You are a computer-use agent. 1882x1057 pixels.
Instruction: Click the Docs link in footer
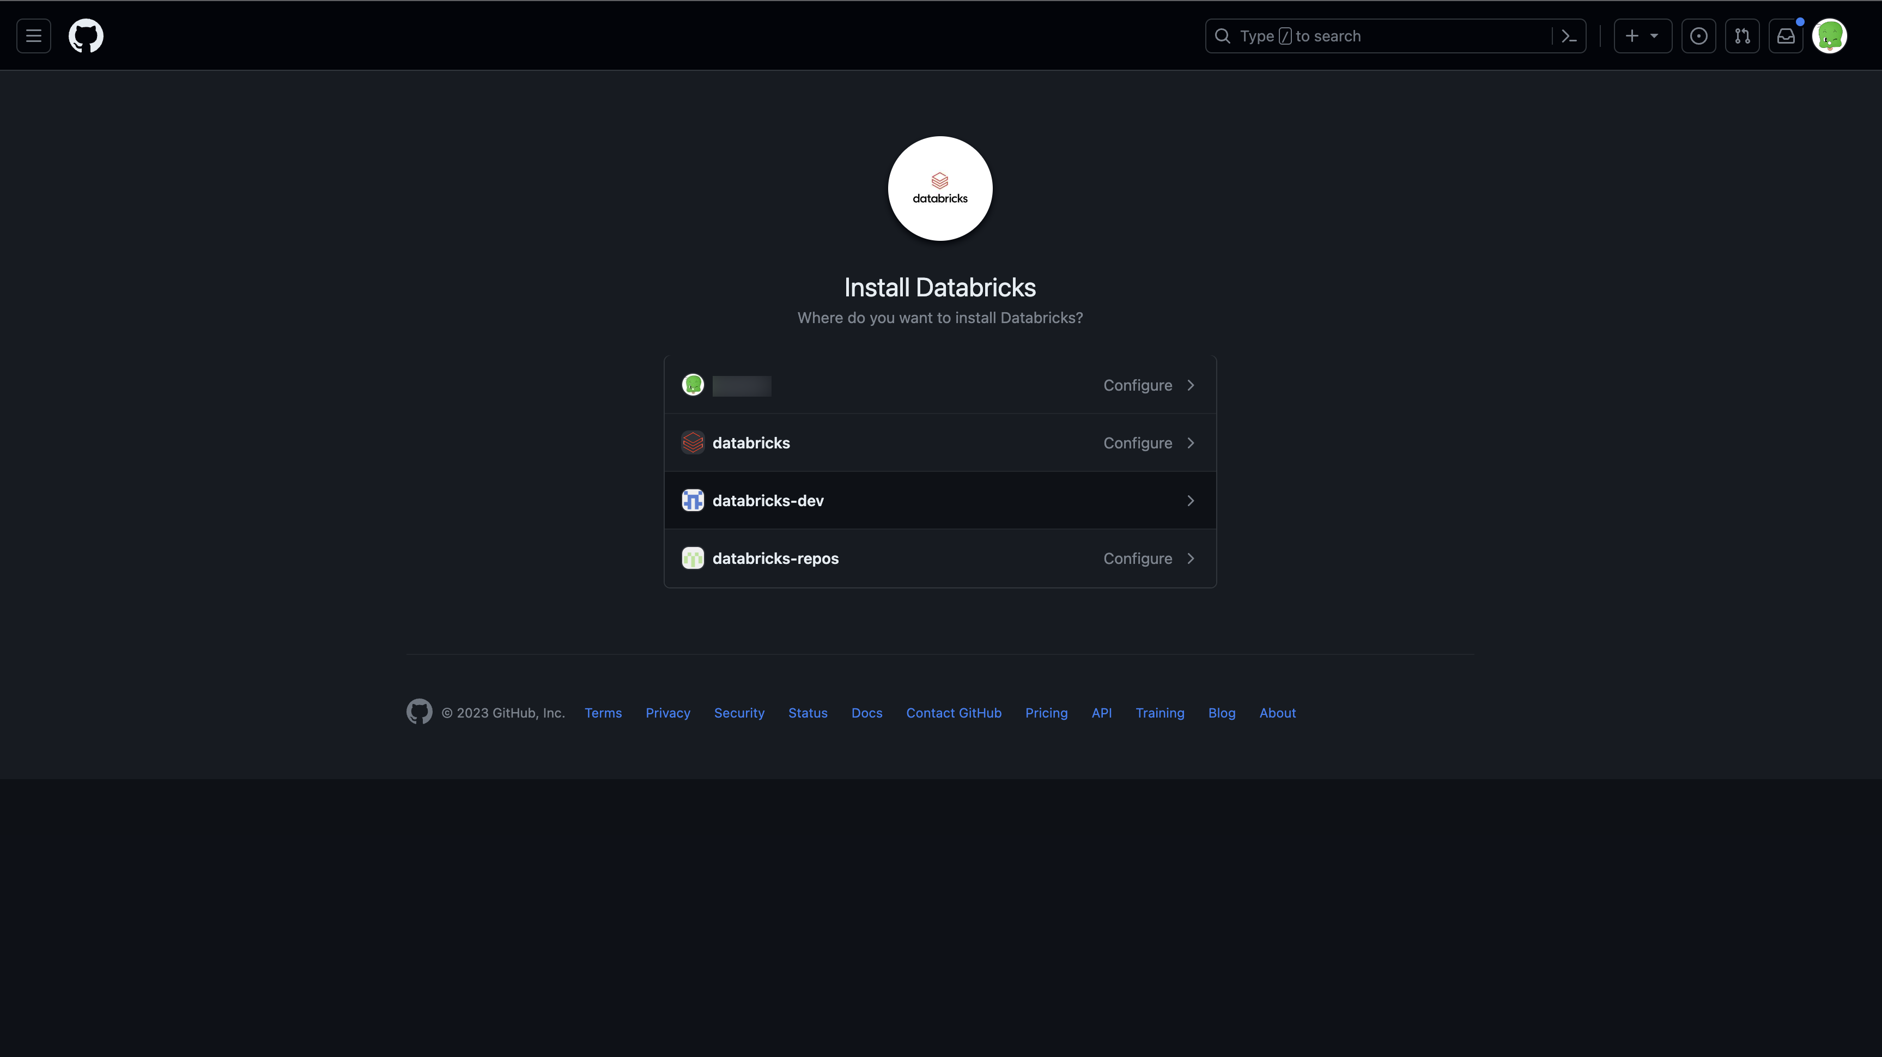tap(866, 713)
